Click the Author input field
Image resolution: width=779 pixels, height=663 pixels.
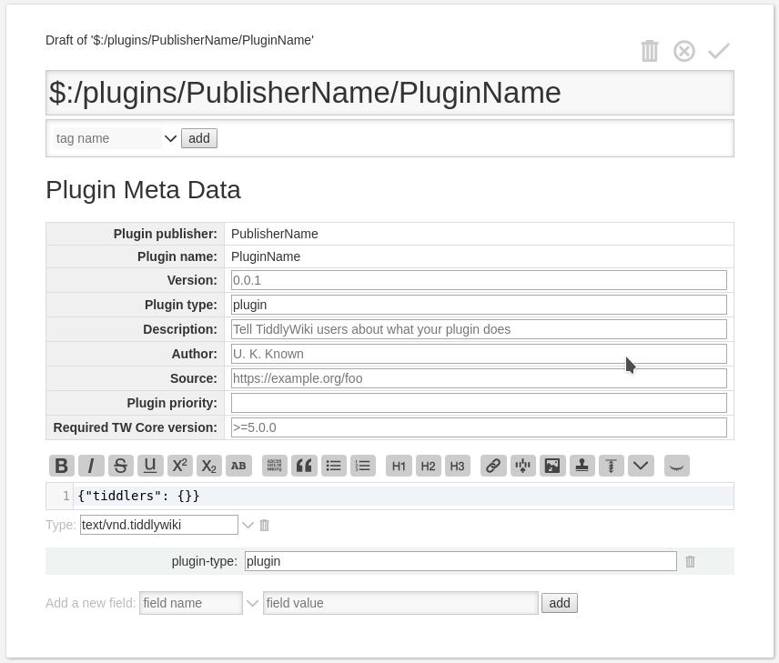click(x=479, y=354)
